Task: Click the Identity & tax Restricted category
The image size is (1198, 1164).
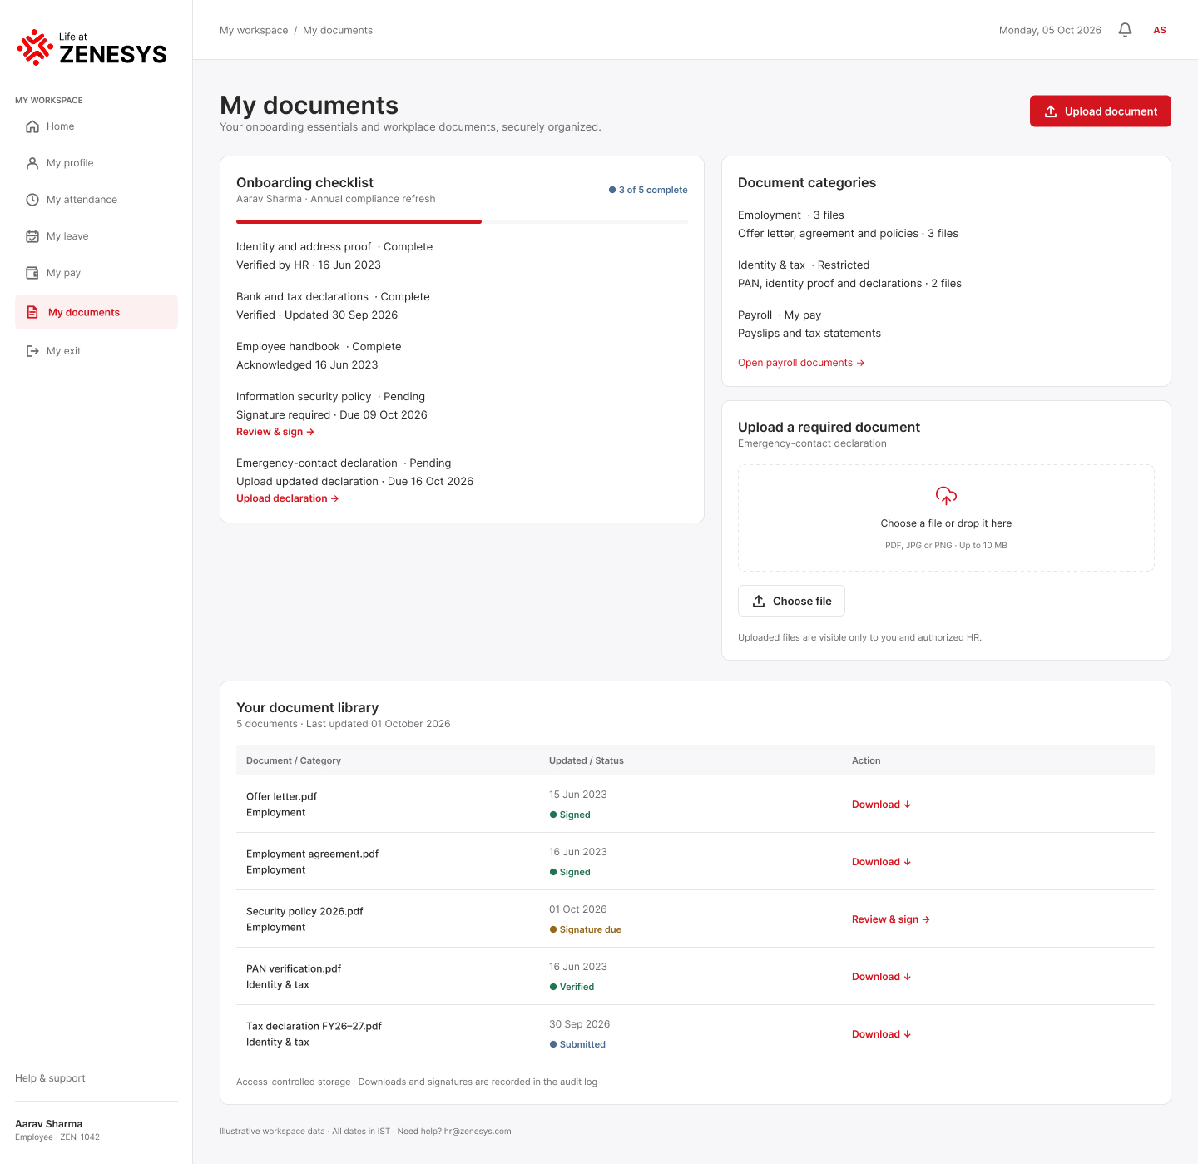Action: pos(849,274)
